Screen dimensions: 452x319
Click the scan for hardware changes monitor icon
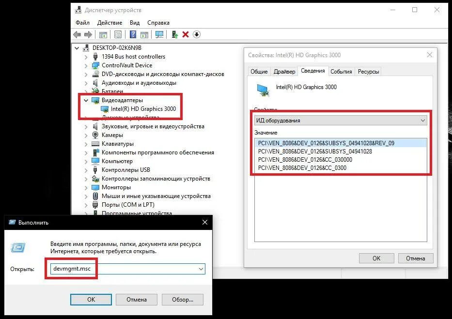coord(159,34)
